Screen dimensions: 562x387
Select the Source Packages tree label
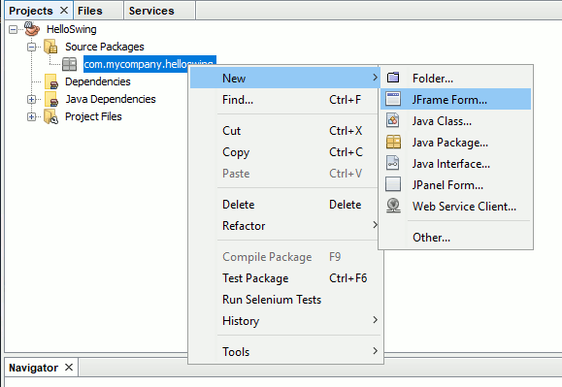point(104,47)
